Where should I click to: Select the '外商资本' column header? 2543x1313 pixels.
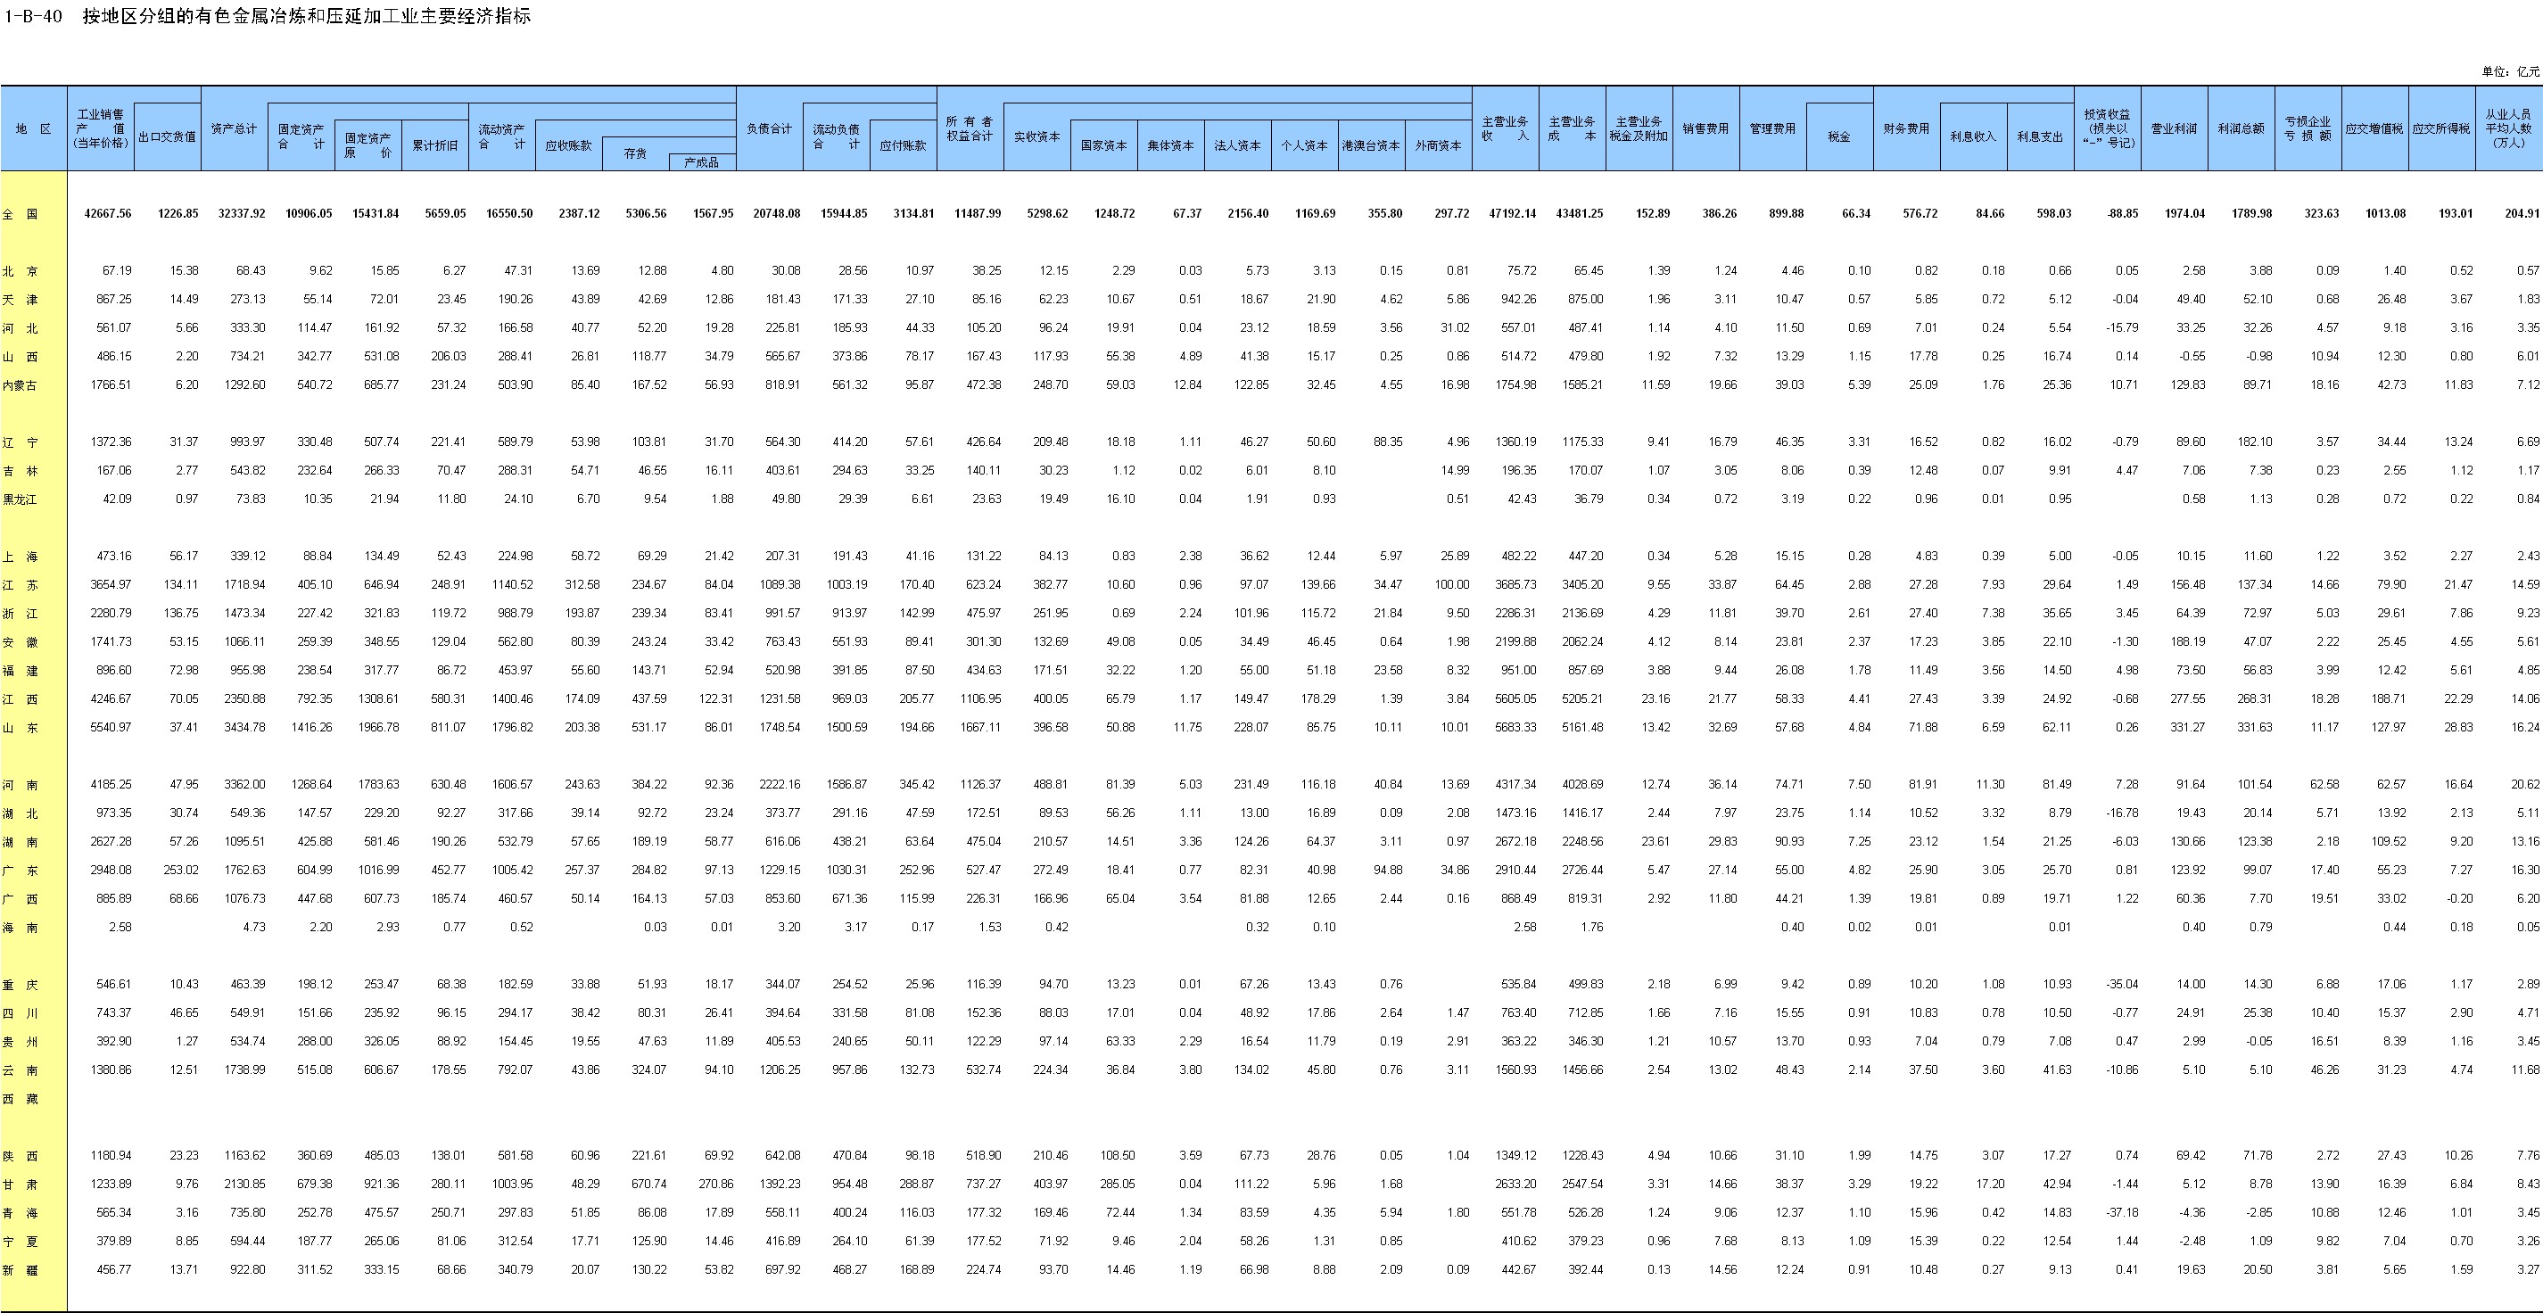coord(1439,146)
